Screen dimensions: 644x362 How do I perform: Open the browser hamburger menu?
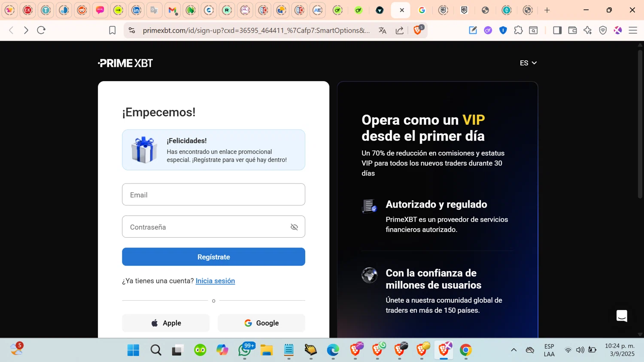point(633,30)
